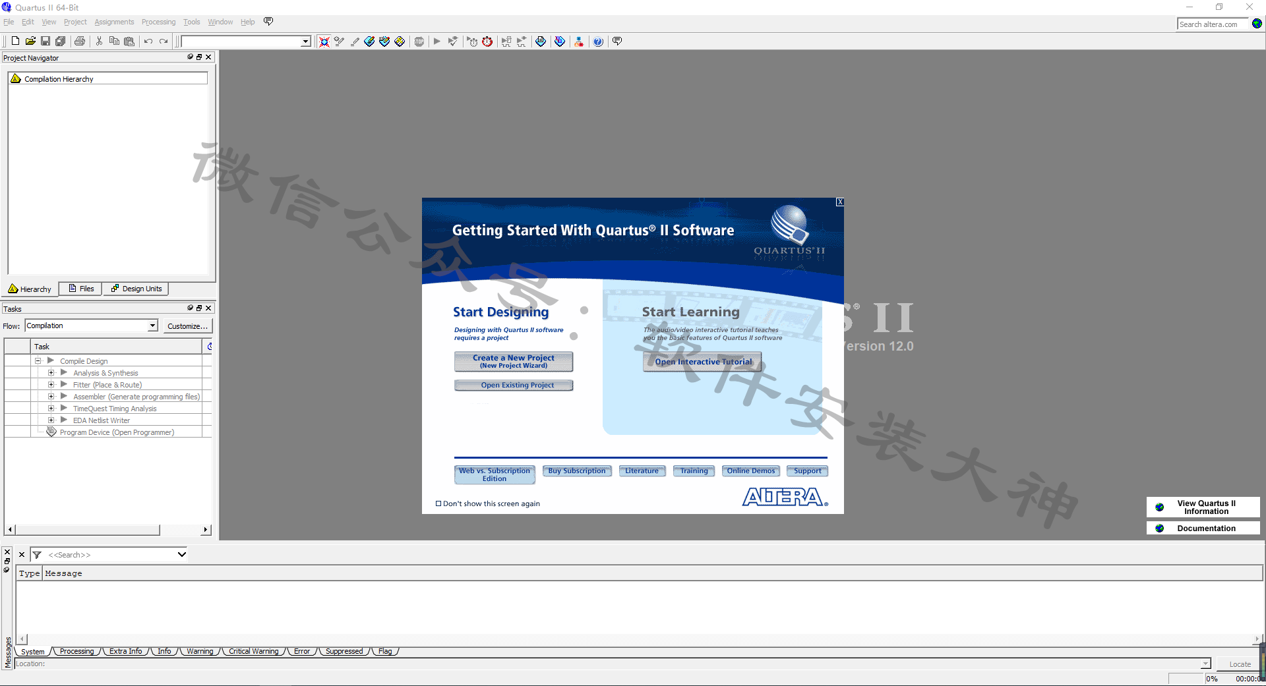The image size is (1266, 686).
Task: Expand the EDA Netlist Writer task
Action: [51, 420]
